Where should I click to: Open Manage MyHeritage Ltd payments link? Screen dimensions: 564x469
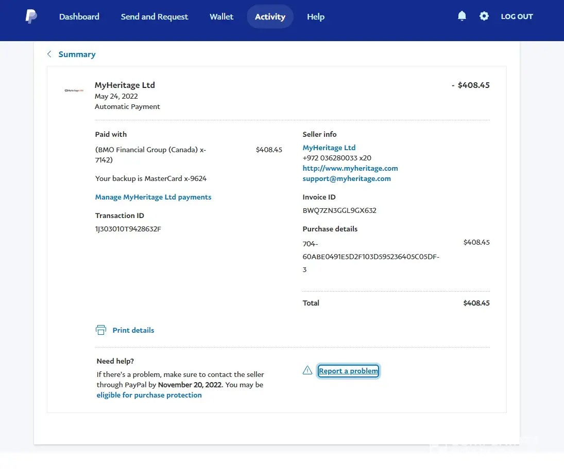tap(153, 197)
